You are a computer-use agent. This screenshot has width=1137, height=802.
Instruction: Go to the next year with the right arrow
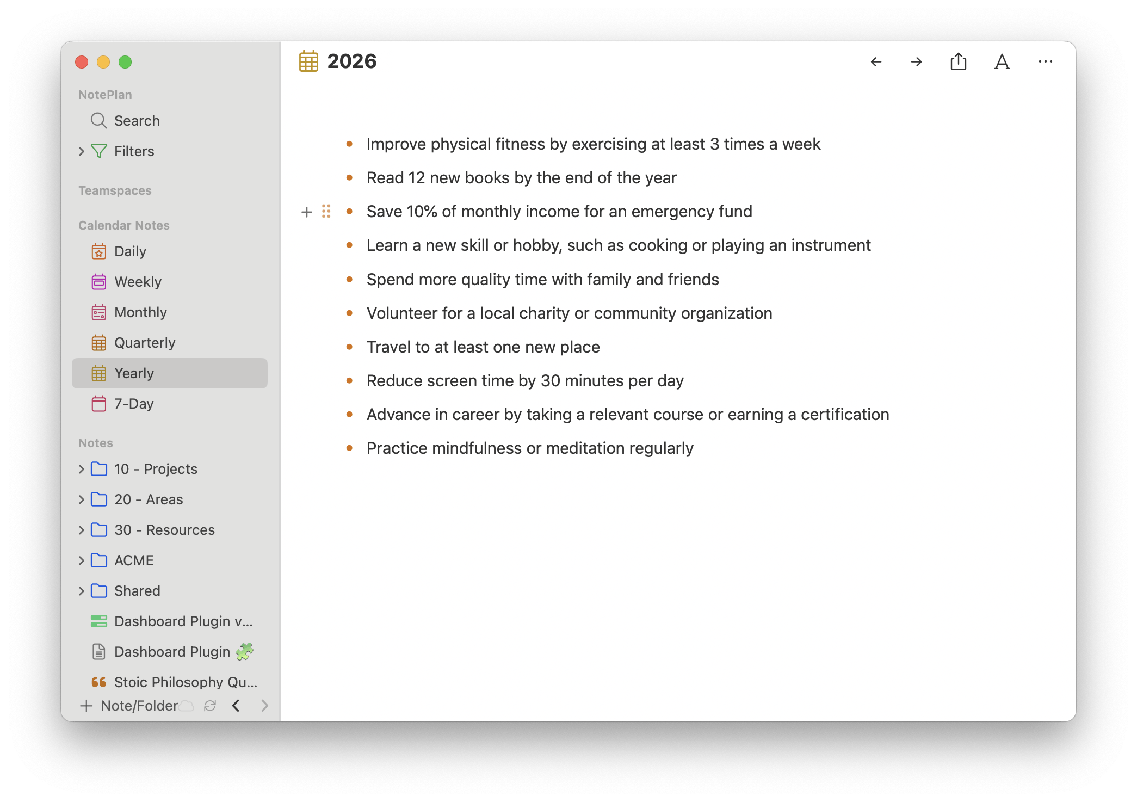coord(917,62)
